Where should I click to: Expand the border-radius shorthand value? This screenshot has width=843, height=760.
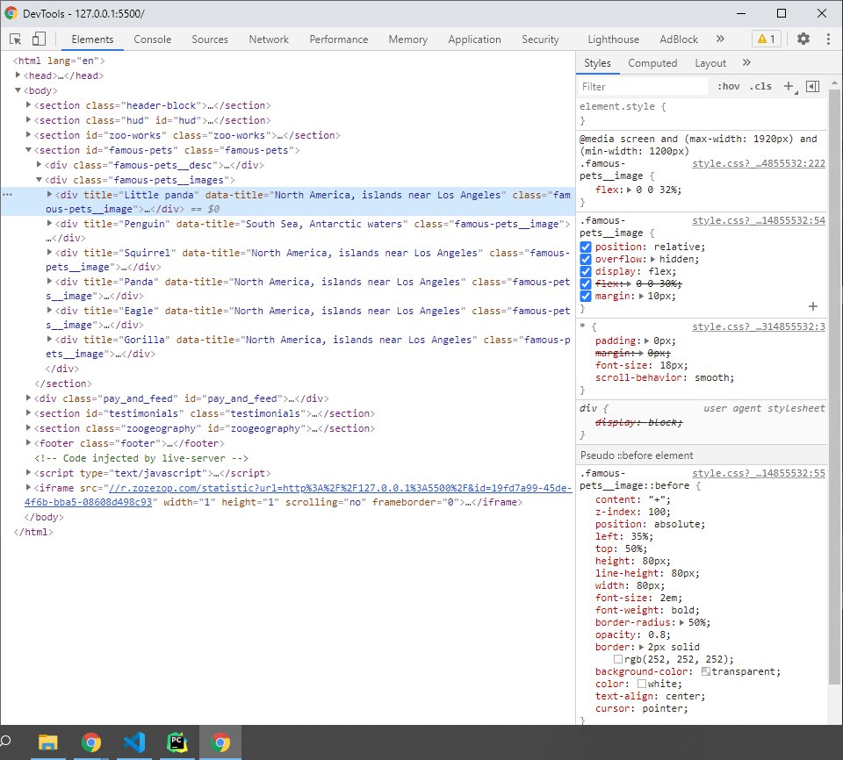click(x=681, y=622)
